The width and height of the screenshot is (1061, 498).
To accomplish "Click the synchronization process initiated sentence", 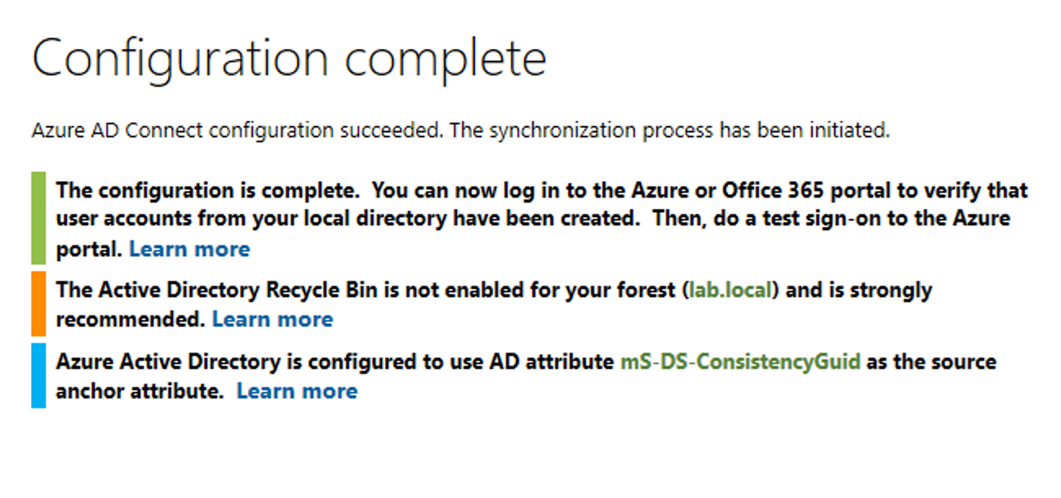I will click(460, 131).
